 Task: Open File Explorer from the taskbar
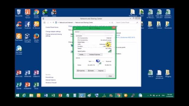tap(31, 95)
